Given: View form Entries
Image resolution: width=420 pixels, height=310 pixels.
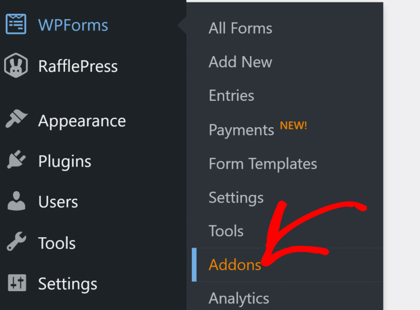Looking at the screenshot, I should [x=231, y=96].
